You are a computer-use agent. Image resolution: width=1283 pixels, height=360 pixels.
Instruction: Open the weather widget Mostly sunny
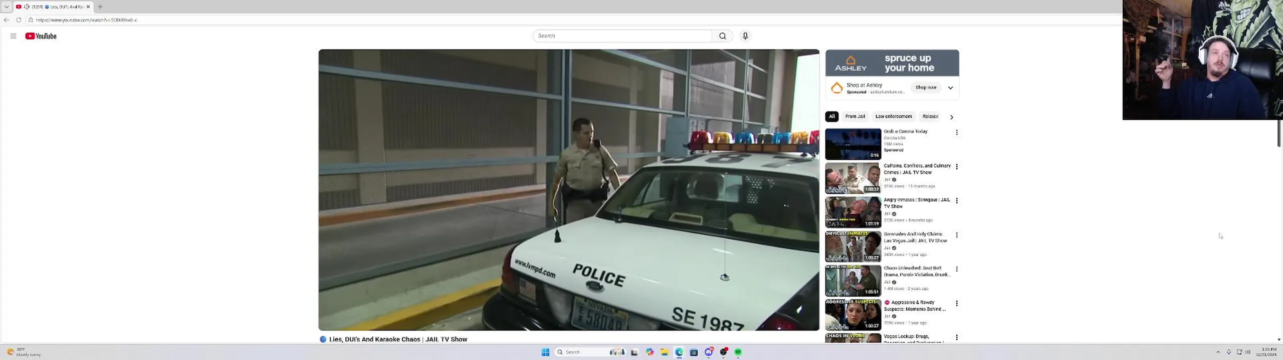24,352
